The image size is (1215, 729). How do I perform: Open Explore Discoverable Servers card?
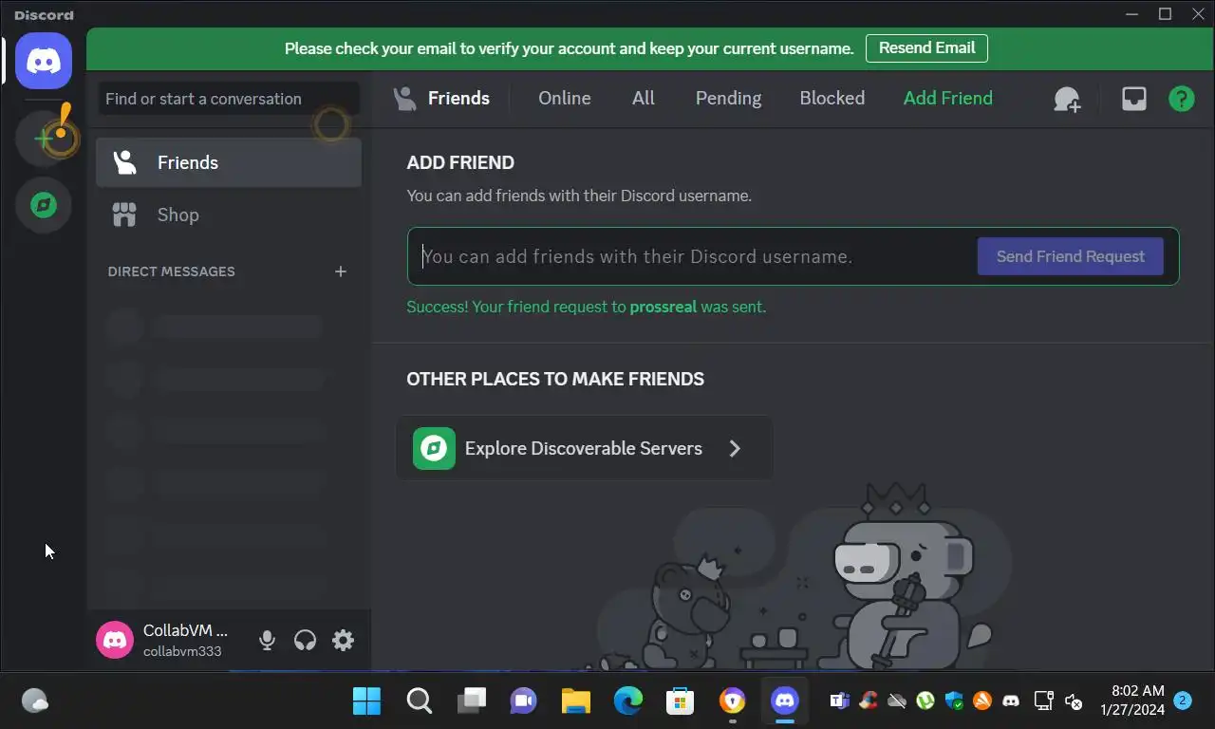tap(584, 448)
